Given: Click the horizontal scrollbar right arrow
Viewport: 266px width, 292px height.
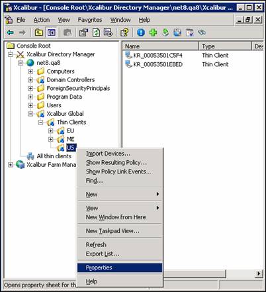Looking at the screenshot, I should [x=259, y=274].
